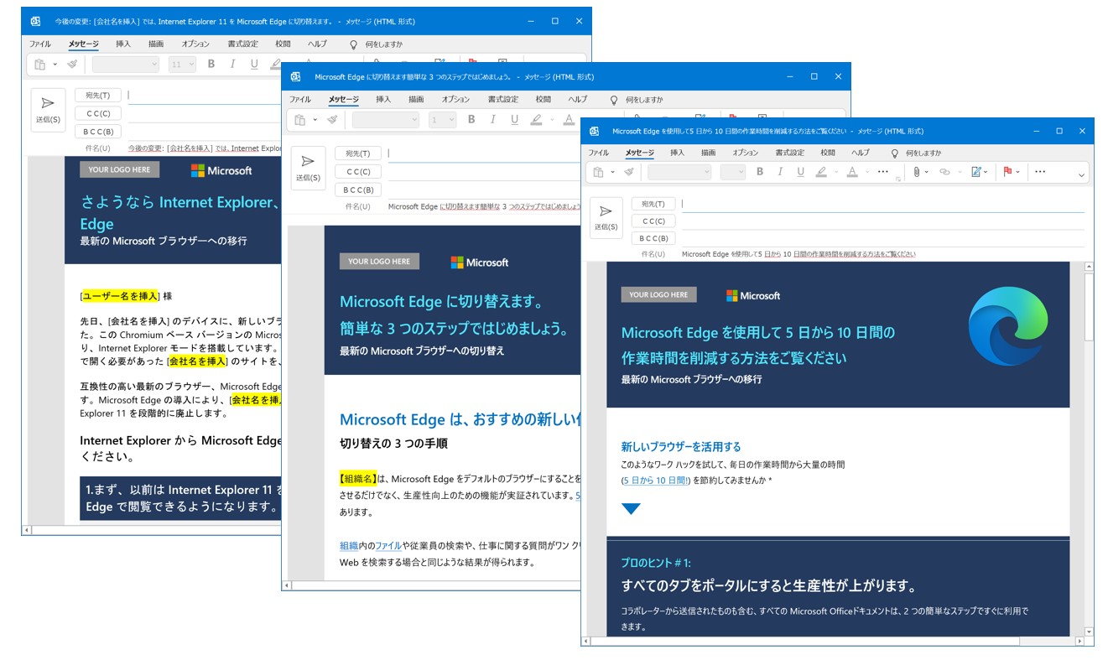
Task: Open the font color options arrow in the front window
Action: (x=866, y=172)
